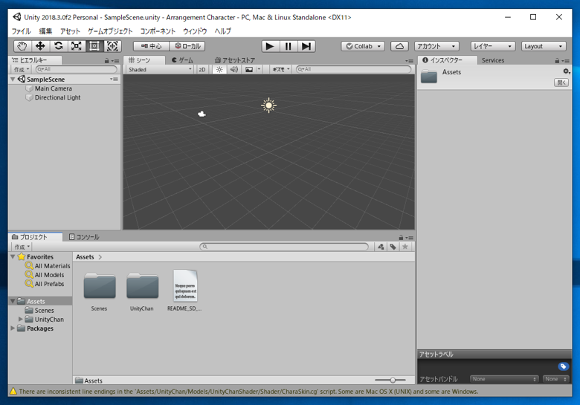Open SampleScene options menu icon
Screen dimensions: 580x405
click(114, 79)
